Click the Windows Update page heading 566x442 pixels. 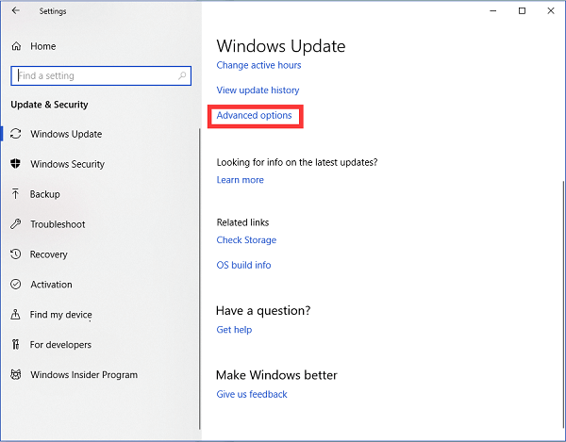click(281, 46)
